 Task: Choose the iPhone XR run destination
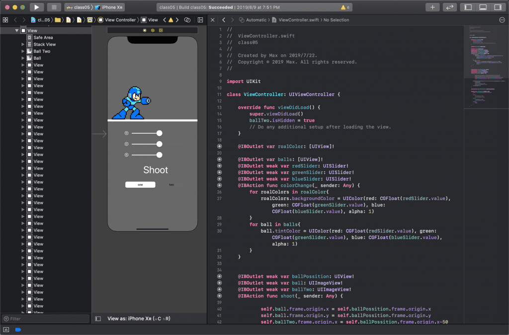[109, 7]
